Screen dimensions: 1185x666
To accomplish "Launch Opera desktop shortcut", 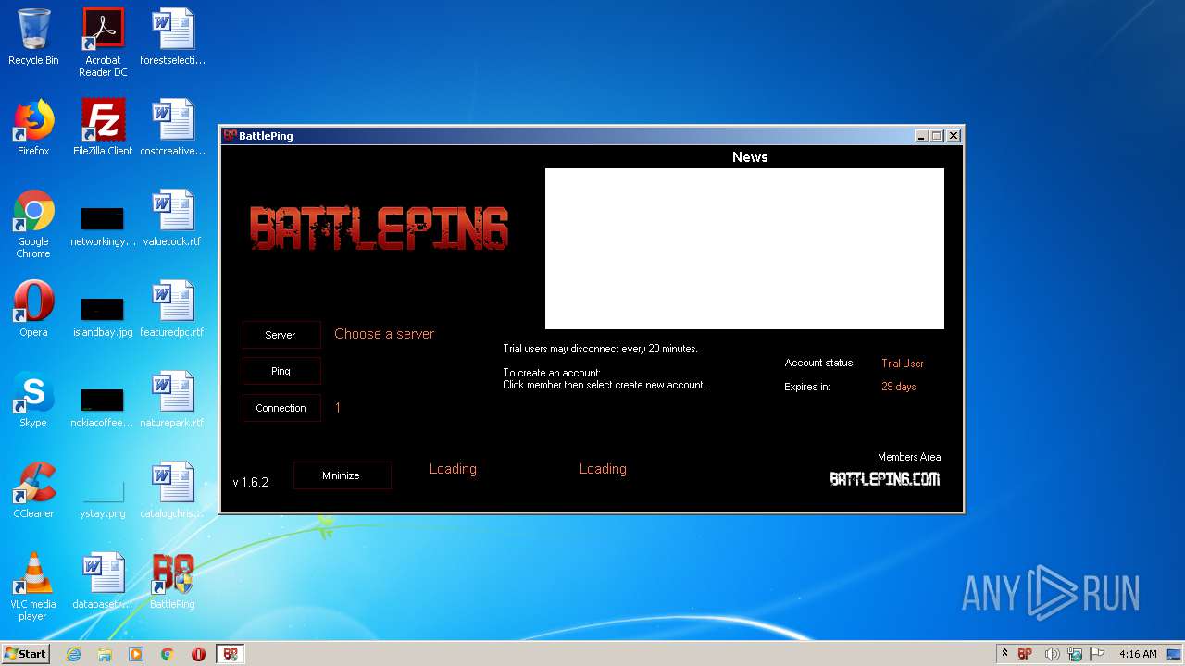I will pos(33,309).
